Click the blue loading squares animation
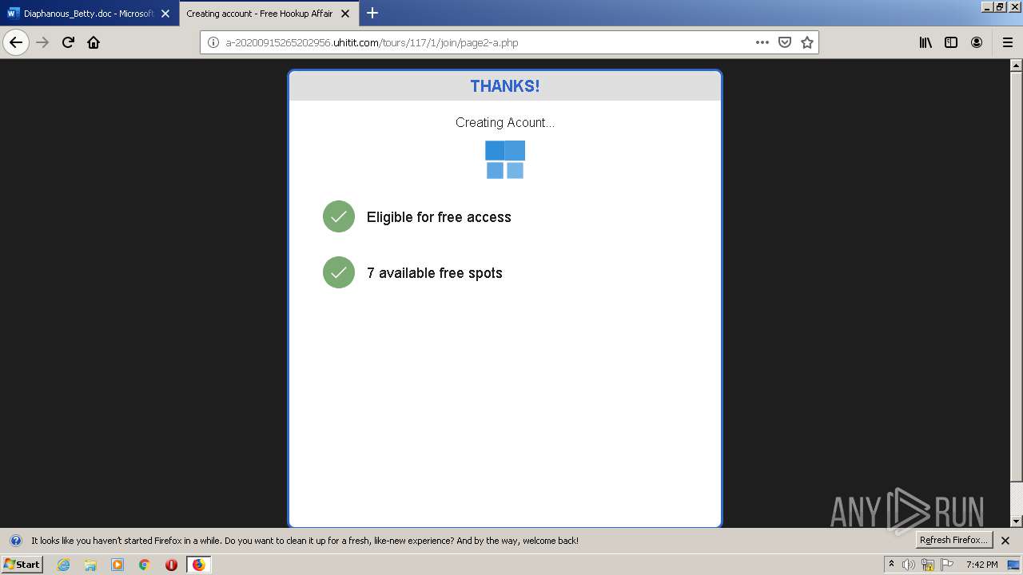This screenshot has height=575, width=1023. click(x=505, y=160)
